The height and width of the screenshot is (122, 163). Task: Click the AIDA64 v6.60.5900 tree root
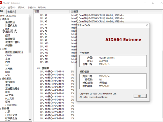pyautogui.click(x=8, y=16)
